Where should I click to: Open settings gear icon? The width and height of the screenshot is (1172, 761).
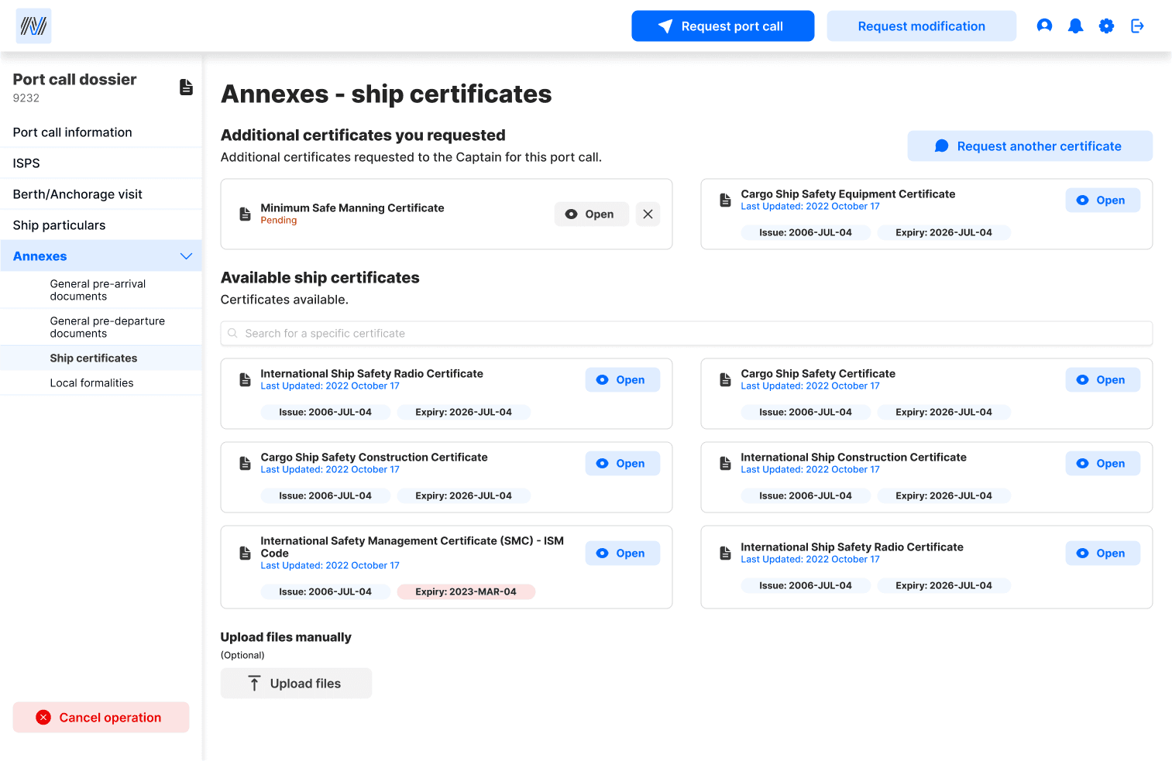[x=1106, y=26]
